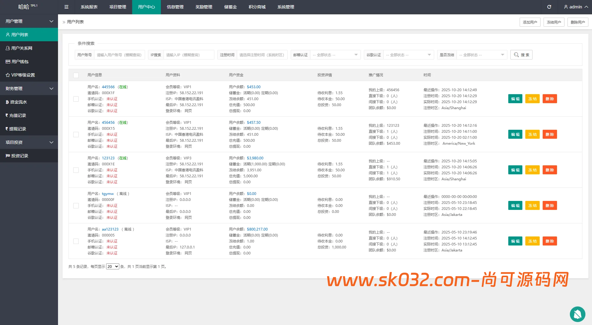The image size is (592, 325).
Task: Tick checkbox for user 445566
Action: [x=76, y=99]
